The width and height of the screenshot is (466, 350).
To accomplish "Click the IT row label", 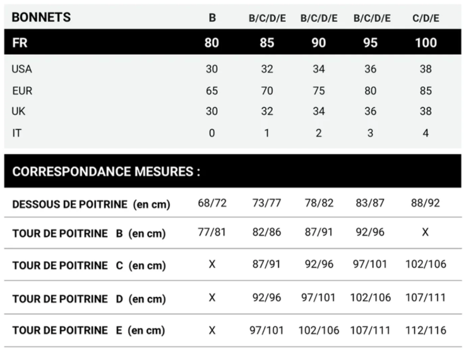I will (x=16, y=133).
